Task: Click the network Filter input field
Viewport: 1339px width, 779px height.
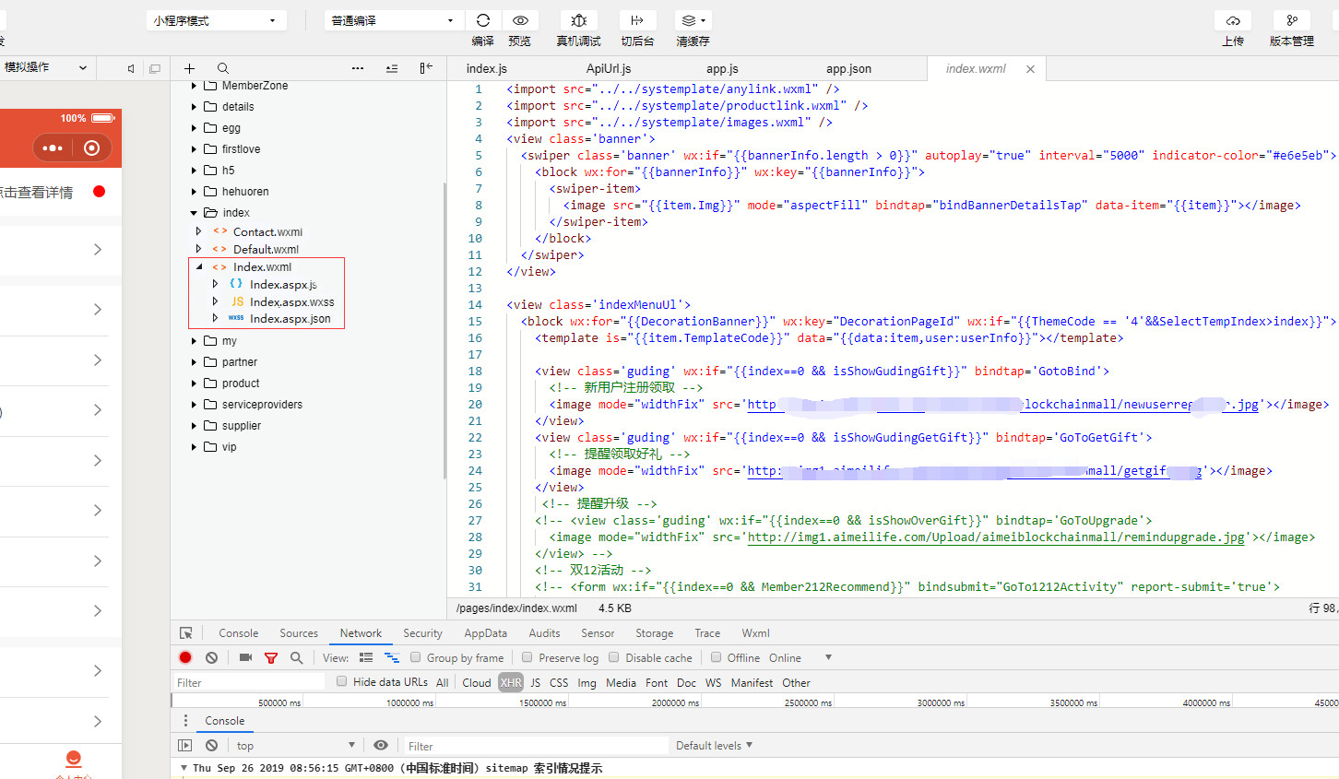Action: point(249,682)
